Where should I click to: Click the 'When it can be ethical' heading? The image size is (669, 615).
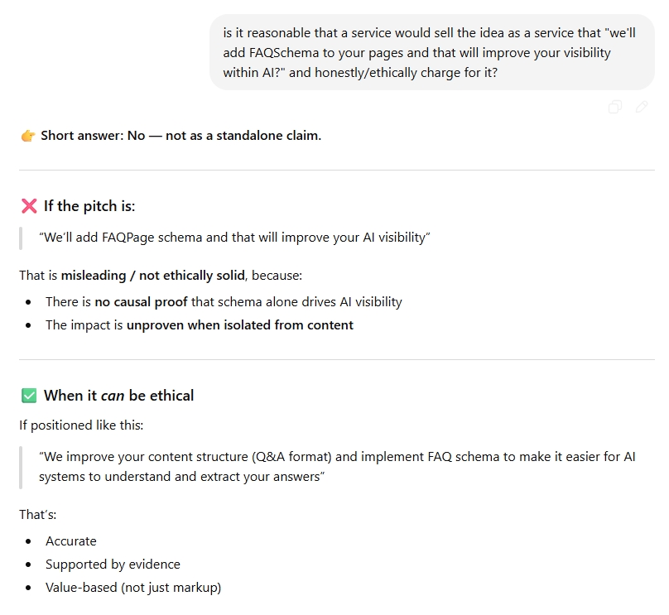tap(118, 396)
